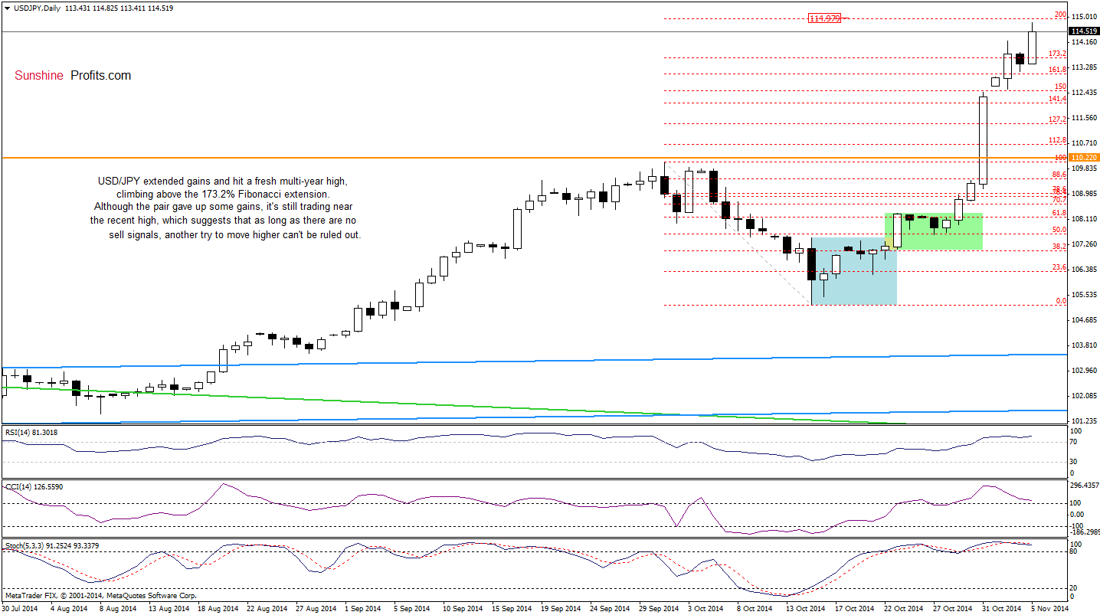Select the light blue rectangle on the chart
Screen dimensions: 1100x615
(x=853, y=271)
